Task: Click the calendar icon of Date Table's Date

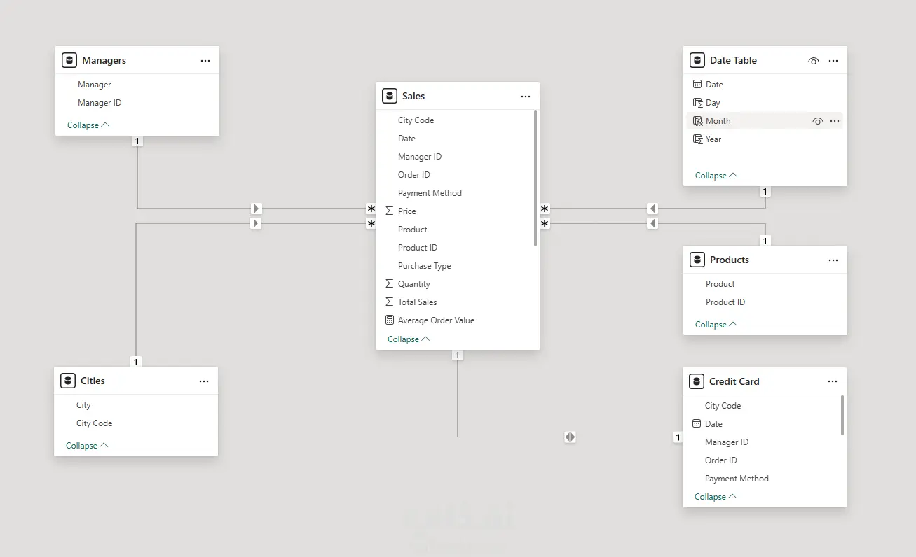Action: pos(697,84)
